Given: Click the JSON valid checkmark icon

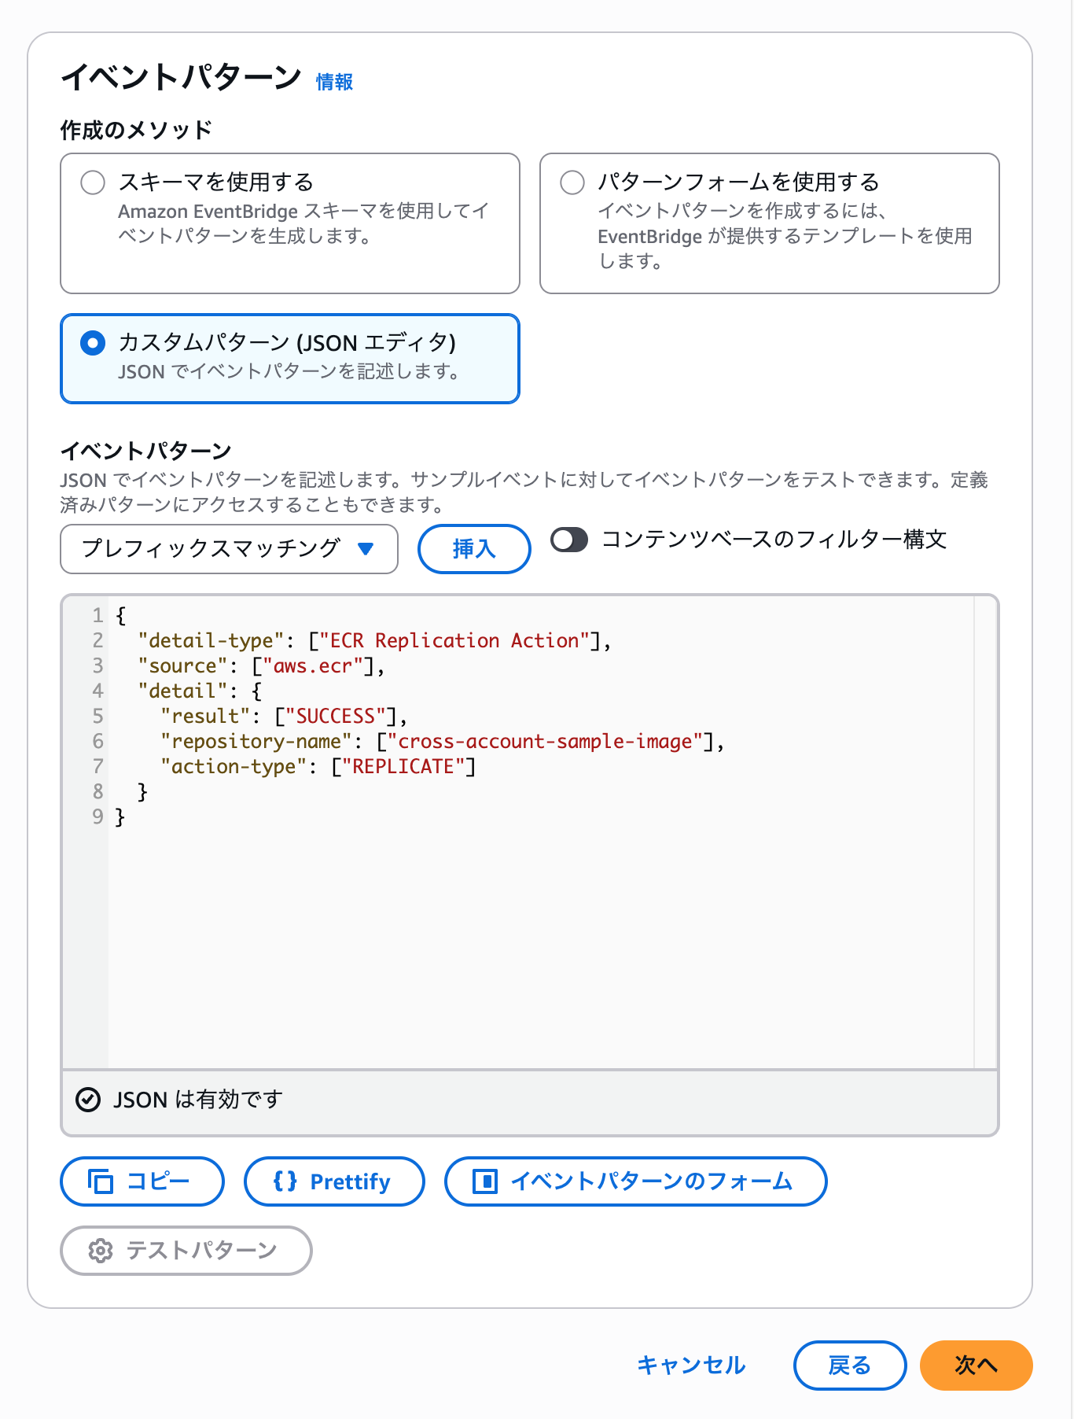Looking at the screenshot, I should [x=88, y=1100].
